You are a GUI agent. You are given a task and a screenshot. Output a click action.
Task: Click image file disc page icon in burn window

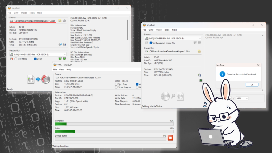(31, 79)
